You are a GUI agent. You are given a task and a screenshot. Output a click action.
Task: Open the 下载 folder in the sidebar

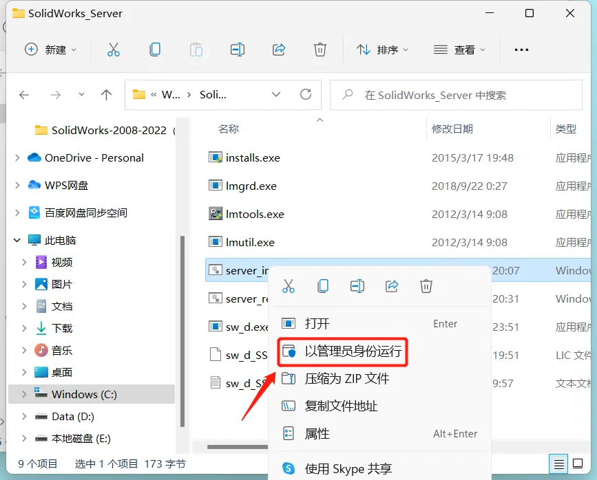pyautogui.click(x=62, y=328)
